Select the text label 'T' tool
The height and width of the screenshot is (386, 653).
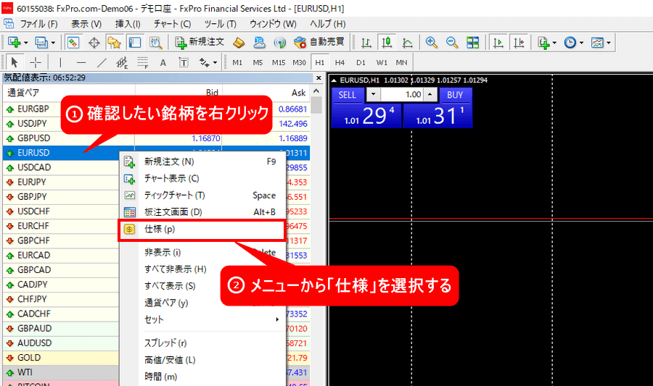pyautogui.click(x=184, y=63)
